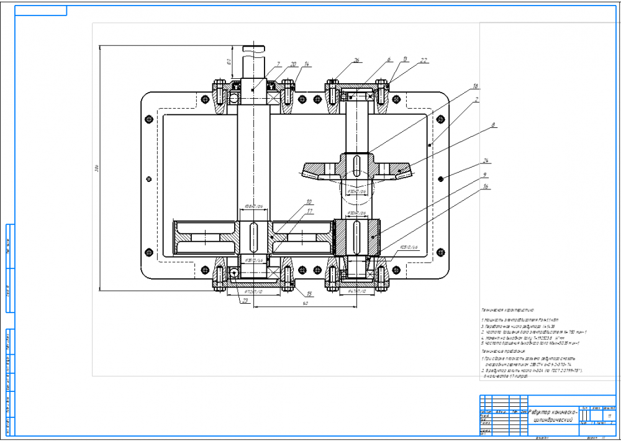Click position callout number 18
Viewport: 621px width, 441px height.
(x=475, y=86)
